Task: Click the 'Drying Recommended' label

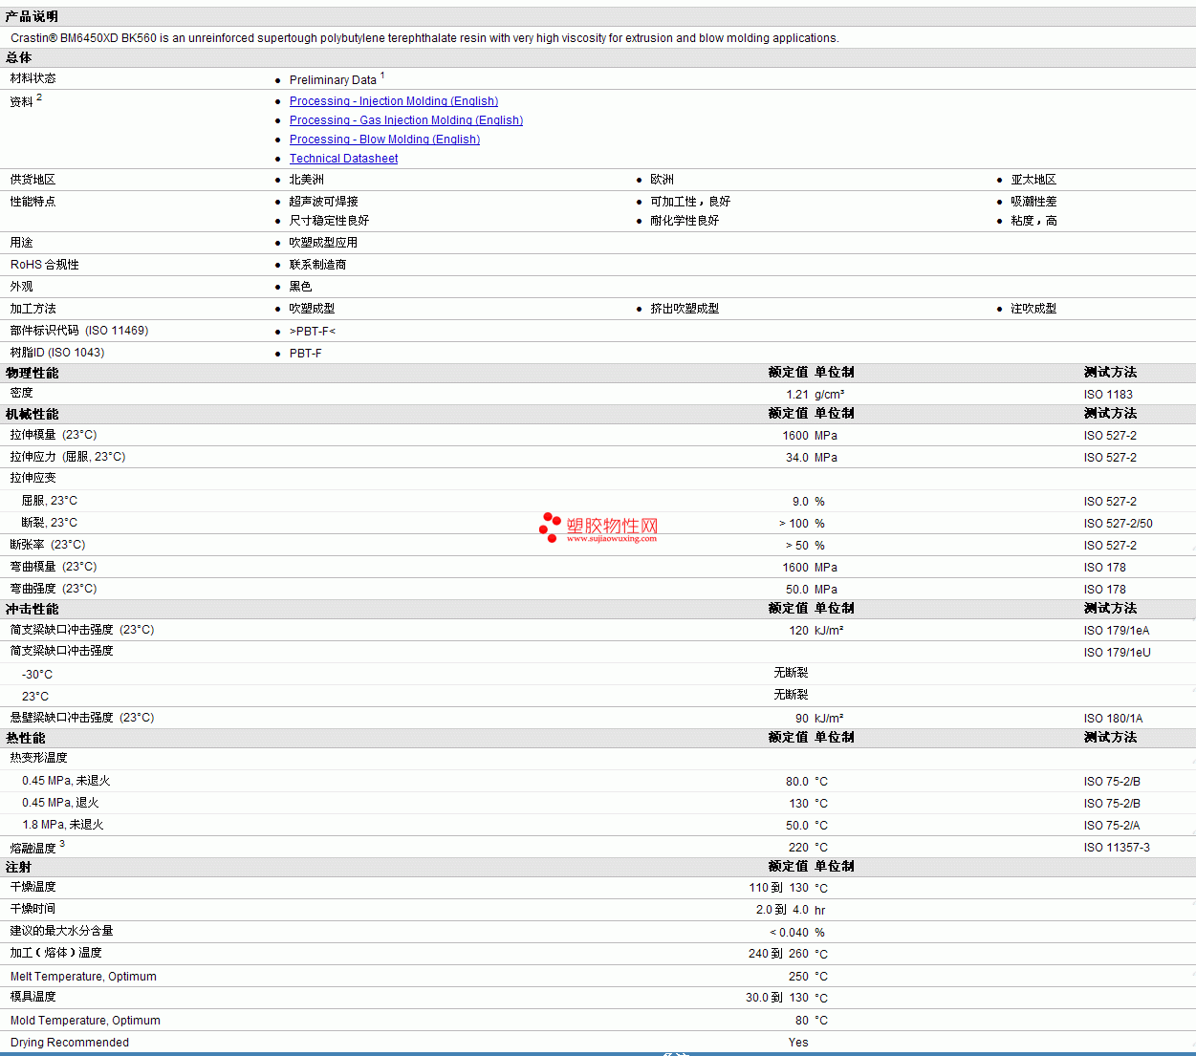Action: click(70, 1043)
